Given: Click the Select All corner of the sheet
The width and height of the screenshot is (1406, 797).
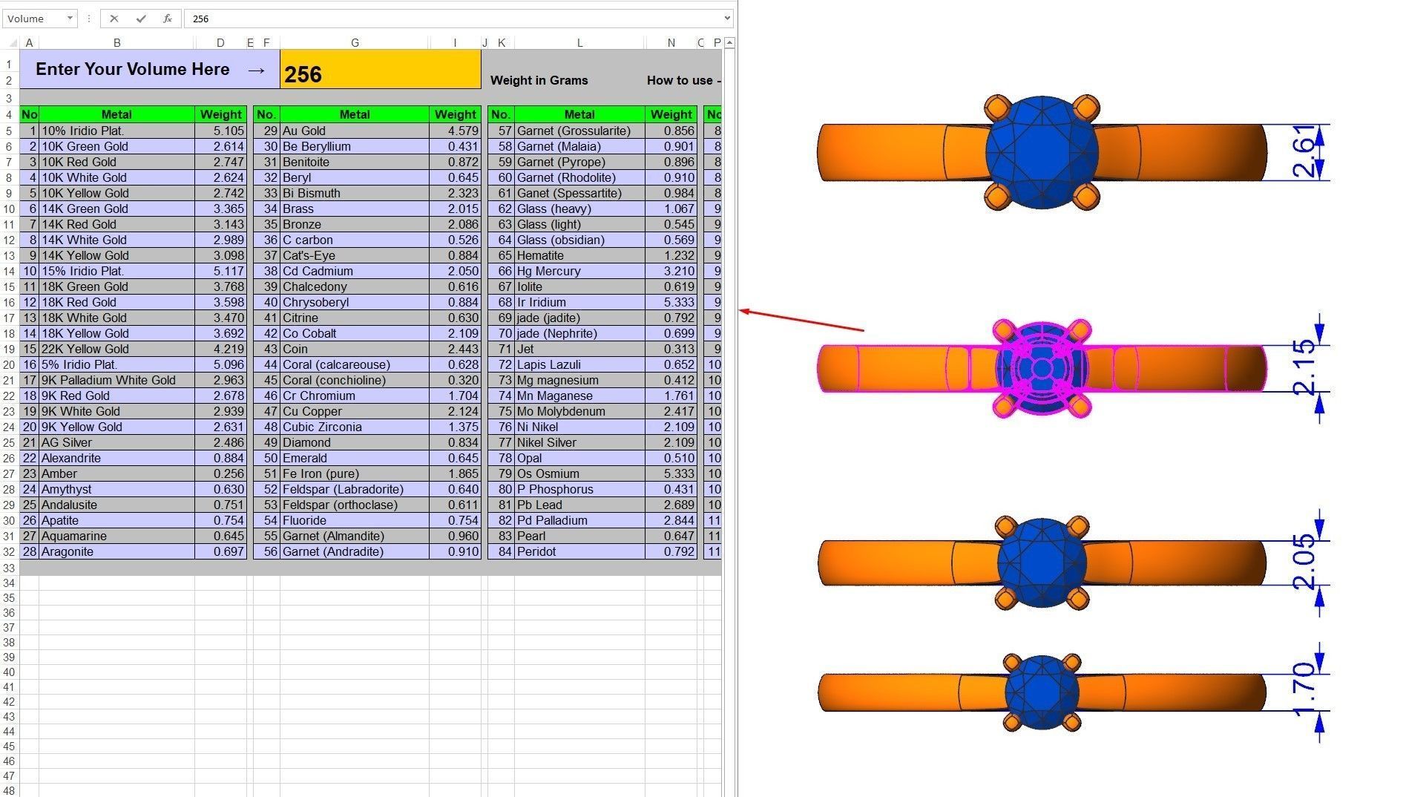Looking at the screenshot, I should pos(10,43).
